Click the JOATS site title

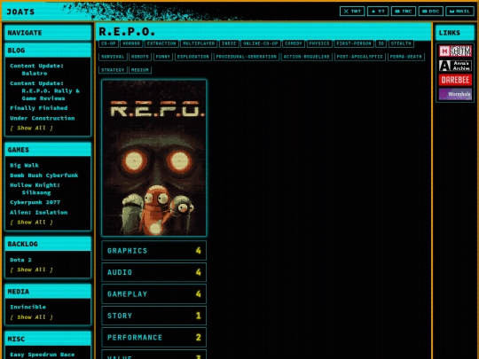click(x=20, y=12)
